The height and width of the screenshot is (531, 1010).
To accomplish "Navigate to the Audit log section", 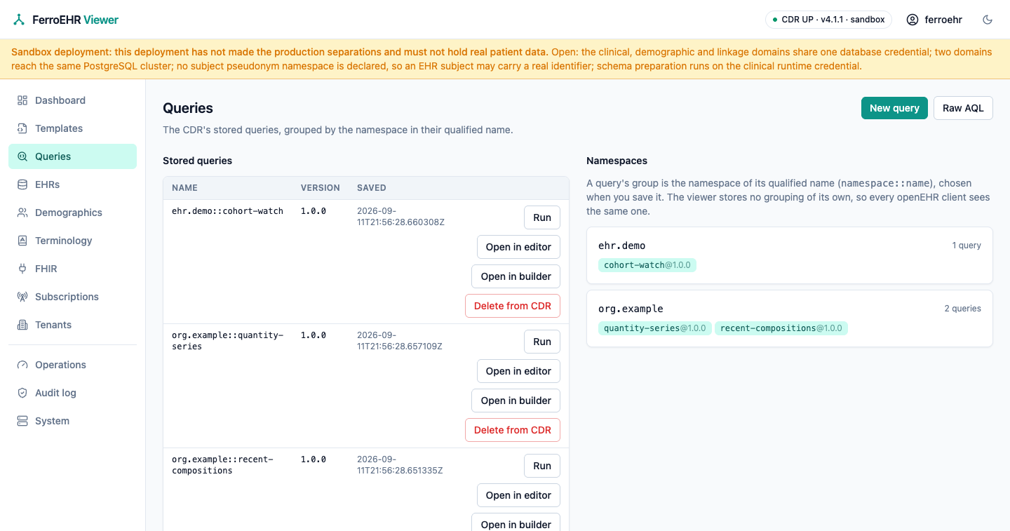I will click(x=72, y=393).
